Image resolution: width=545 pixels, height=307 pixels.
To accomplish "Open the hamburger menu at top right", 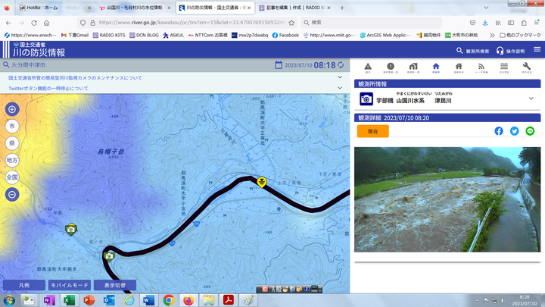I will tap(537, 50).
